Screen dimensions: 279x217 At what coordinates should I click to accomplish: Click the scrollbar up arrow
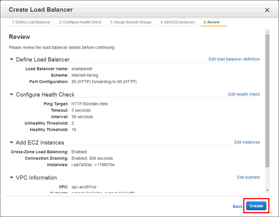[267, 31]
